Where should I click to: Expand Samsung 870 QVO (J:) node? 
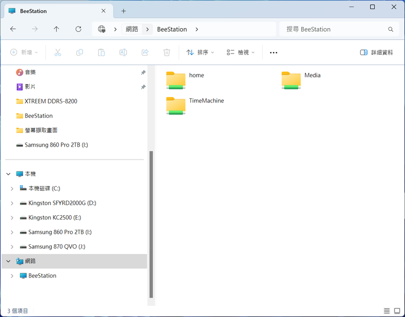click(12, 247)
